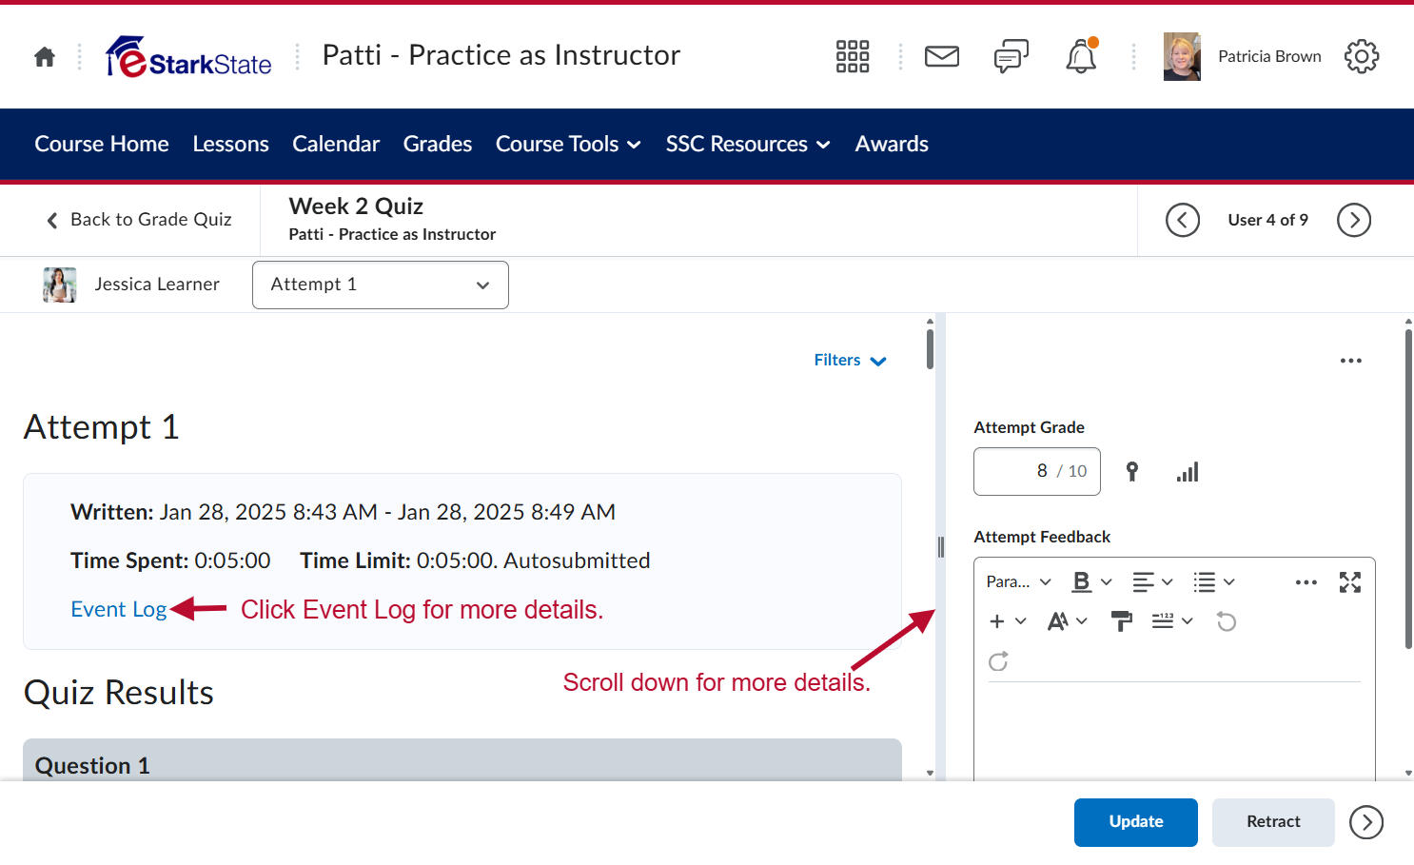Click the Stark State logo
This screenshot has width=1414, height=865.
[x=188, y=57]
